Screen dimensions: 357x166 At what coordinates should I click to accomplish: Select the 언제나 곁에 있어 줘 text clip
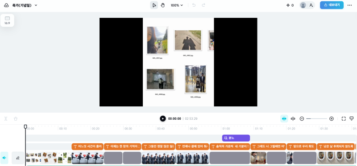(192, 146)
